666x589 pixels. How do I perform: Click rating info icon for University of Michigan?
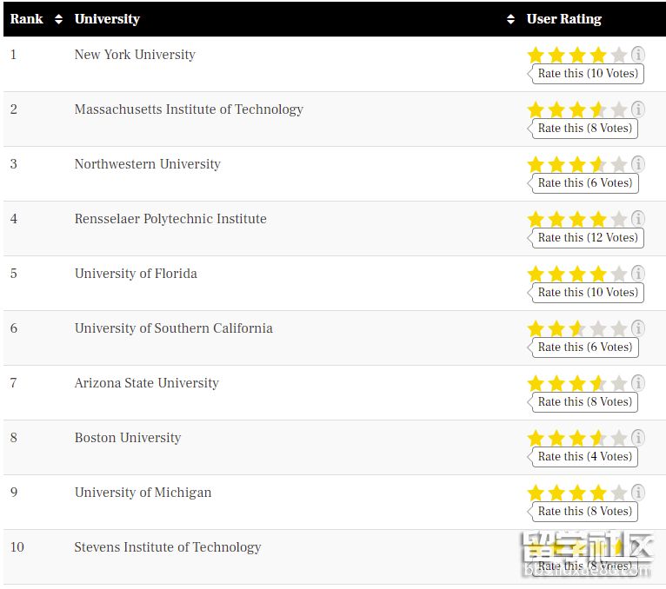point(637,493)
